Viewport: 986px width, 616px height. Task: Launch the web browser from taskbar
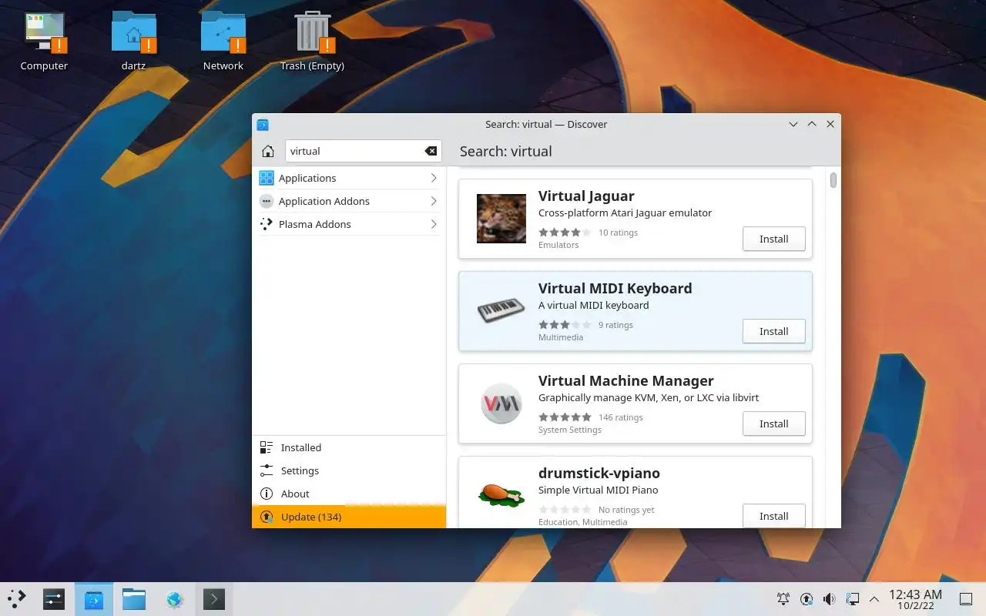point(174,599)
